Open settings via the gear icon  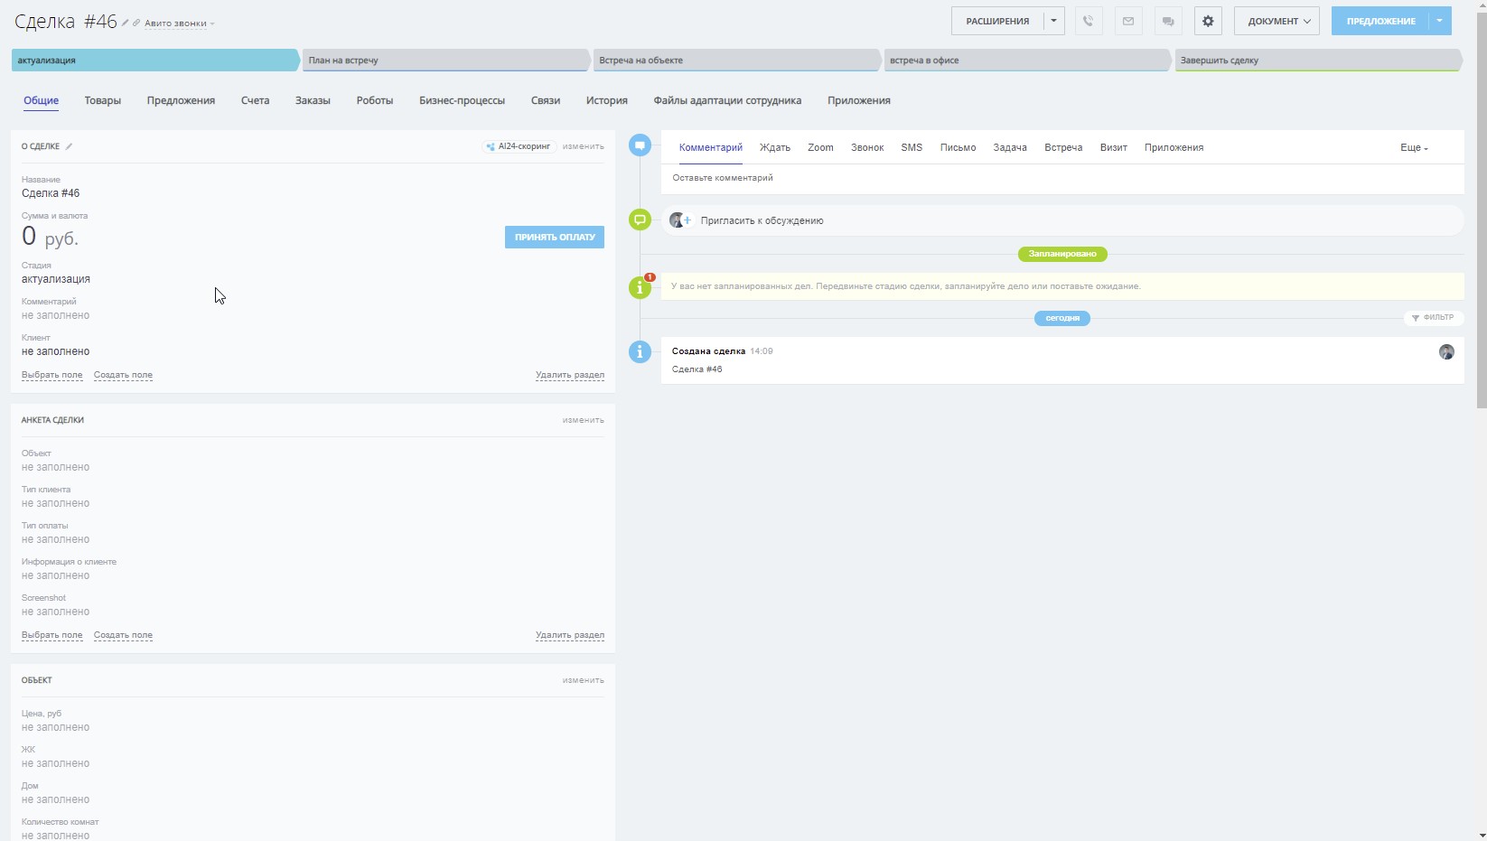coord(1208,21)
